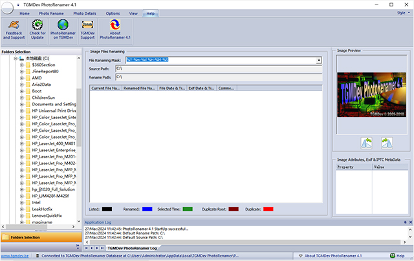This screenshot has height=261, width=414.
Task: Jump to first log tab arrow
Action: (x=86, y=248)
